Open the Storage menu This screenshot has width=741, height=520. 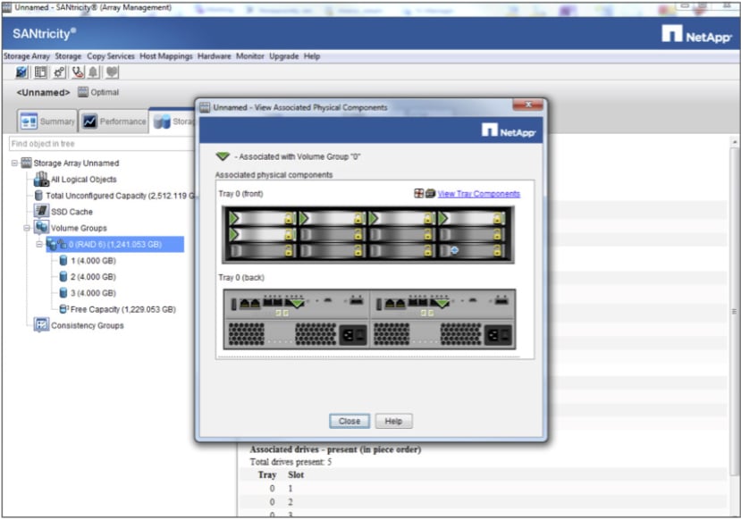tap(68, 56)
